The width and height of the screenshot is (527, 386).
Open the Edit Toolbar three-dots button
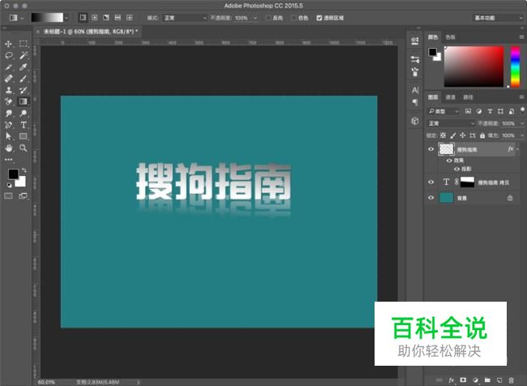coord(8,160)
